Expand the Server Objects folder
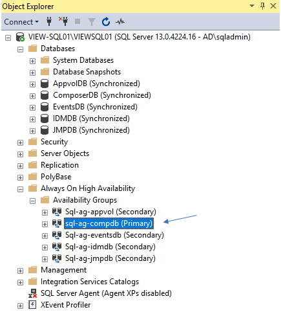This screenshot has height=314, width=281. [x=20, y=154]
